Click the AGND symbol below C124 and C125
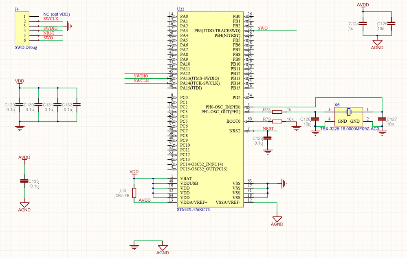Image resolution: width=407 pixels, height=258 pixels. [x=377, y=44]
